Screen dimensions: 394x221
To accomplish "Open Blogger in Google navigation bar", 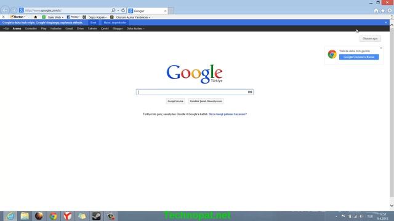I will (x=118, y=29).
